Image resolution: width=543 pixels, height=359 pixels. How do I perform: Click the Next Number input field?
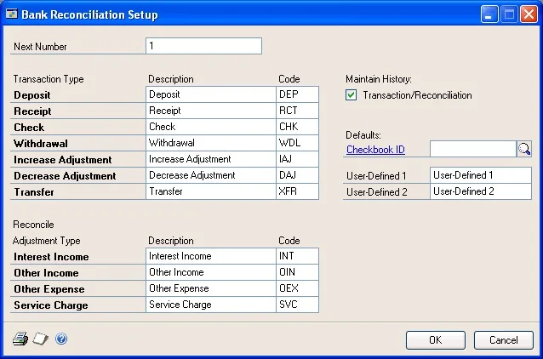203,46
